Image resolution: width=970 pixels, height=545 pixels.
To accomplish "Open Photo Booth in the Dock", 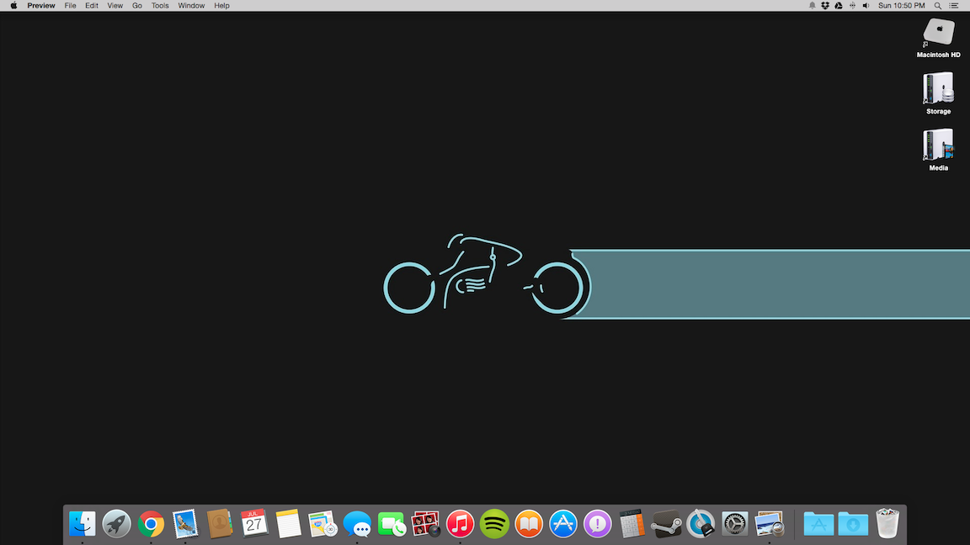I will click(425, 524).
